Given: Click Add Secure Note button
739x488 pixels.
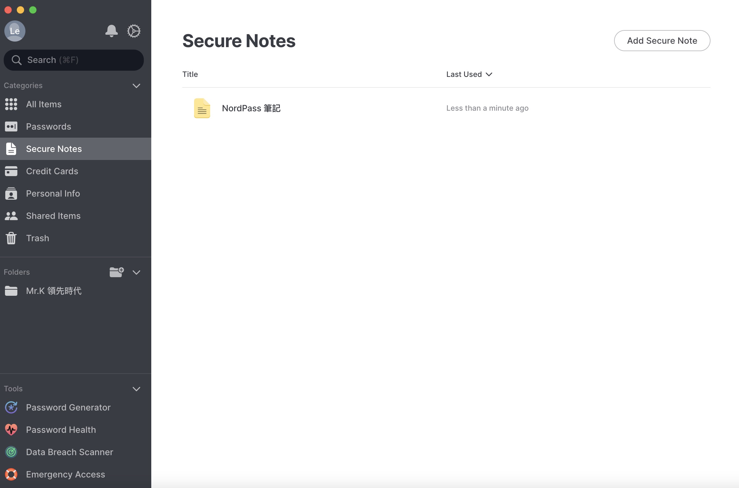Looking at the screenshot, I should pos(662,41).
